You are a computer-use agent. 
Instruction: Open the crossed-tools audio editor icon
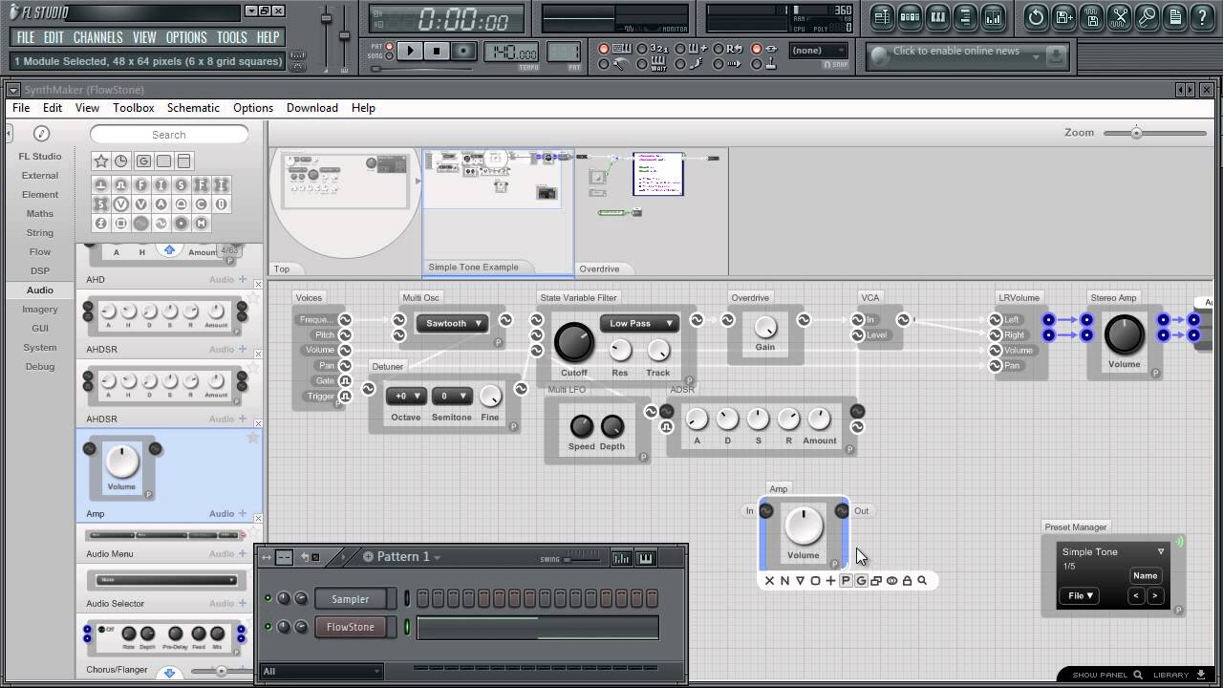click(x=1120, y=16)
